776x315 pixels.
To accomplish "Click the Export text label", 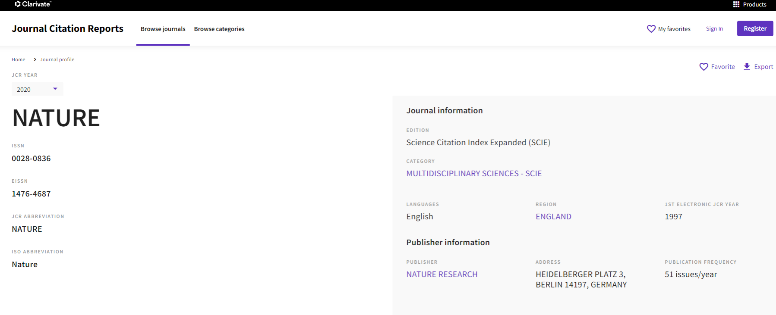I will (x=763, y=67).
